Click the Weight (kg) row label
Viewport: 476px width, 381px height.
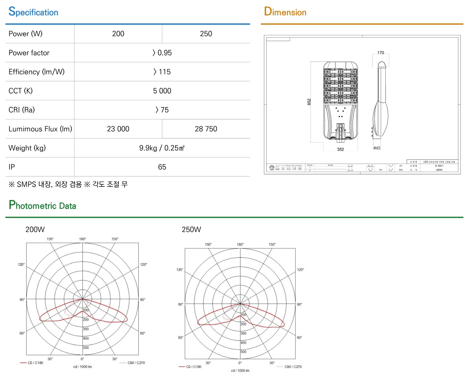(x=27, y=148)
